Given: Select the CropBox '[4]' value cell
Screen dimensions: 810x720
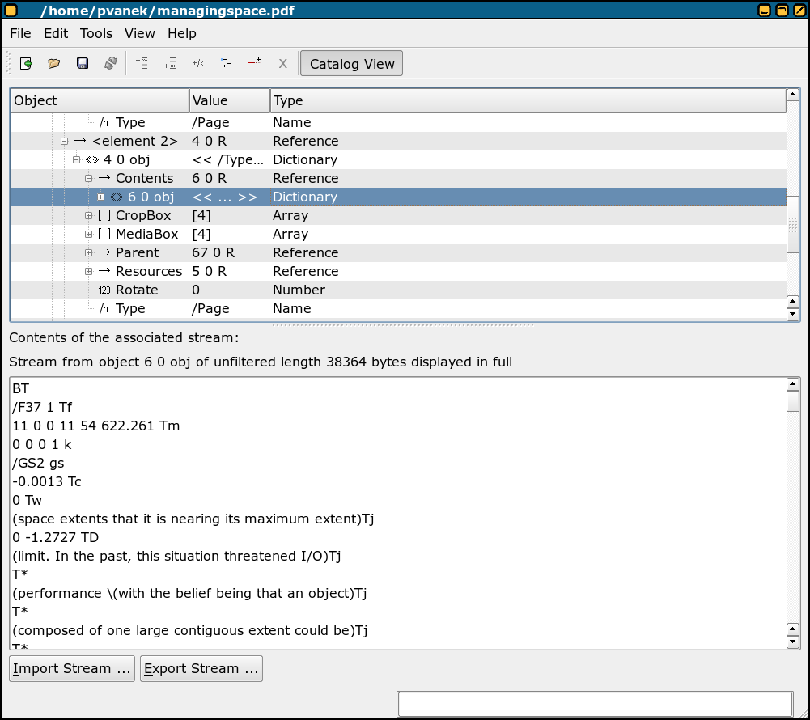Looking at the screenshot, I should (201, 215).
